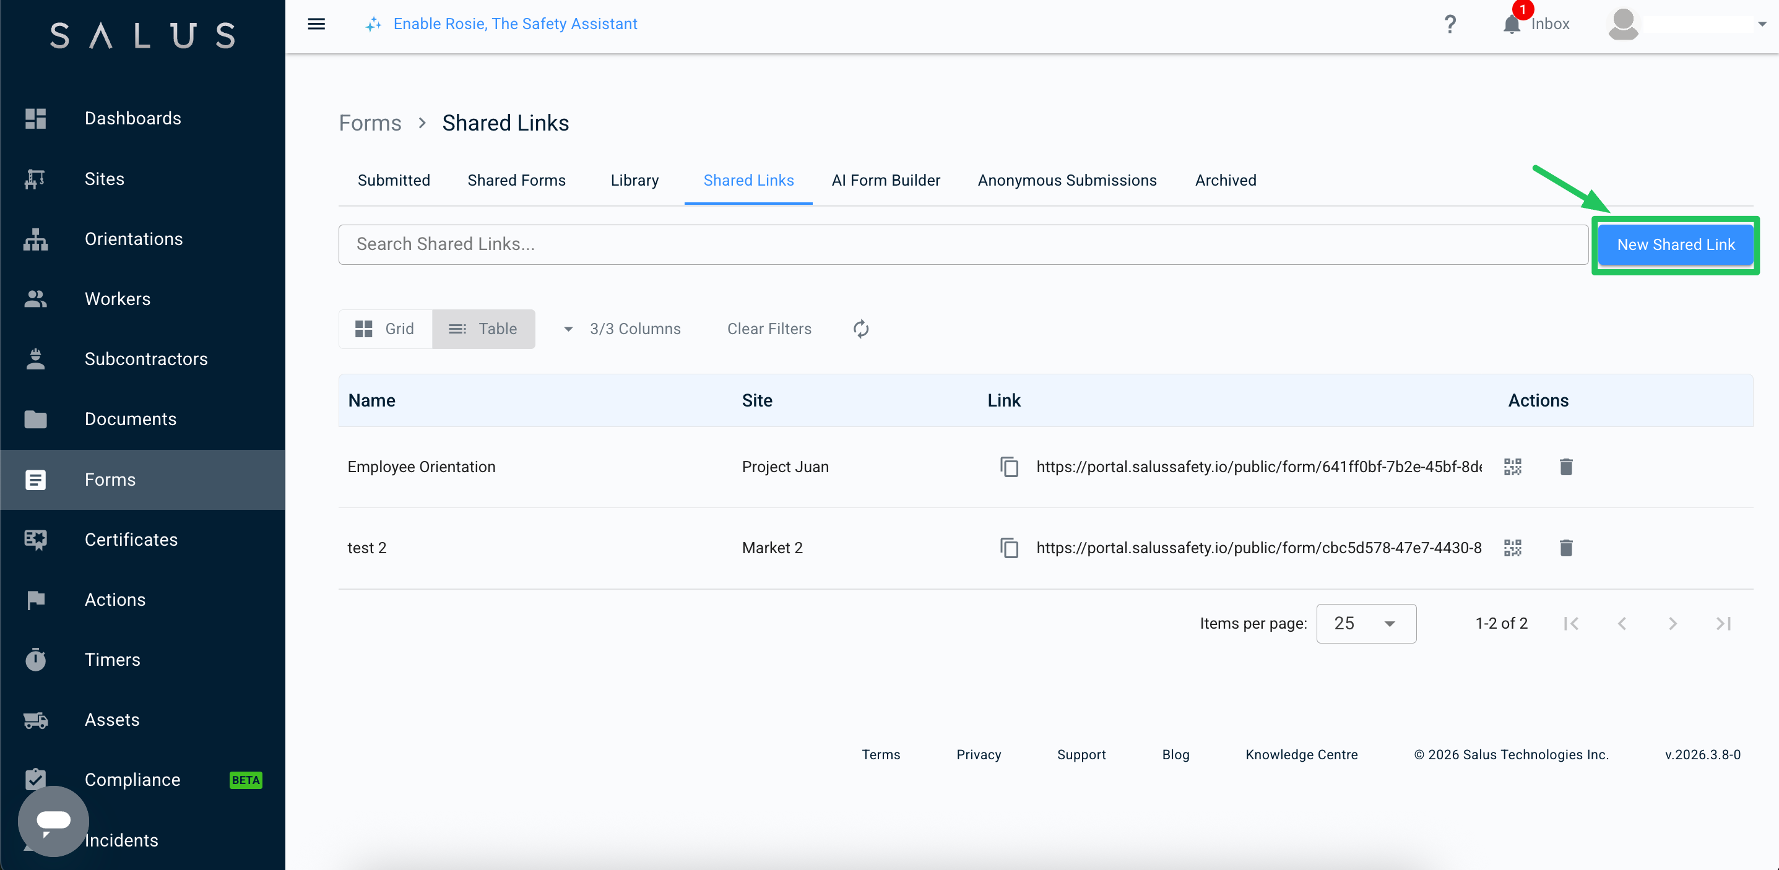Focus the Search Shared Links field
The height and width of the screenshot is (870, 1779).
point(963,244)
